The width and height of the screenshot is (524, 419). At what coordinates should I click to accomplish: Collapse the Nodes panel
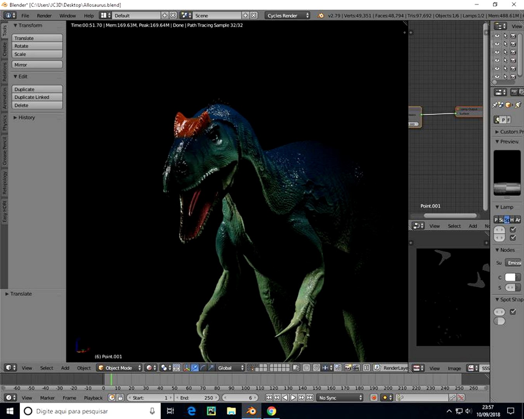[x=505, y=250]
